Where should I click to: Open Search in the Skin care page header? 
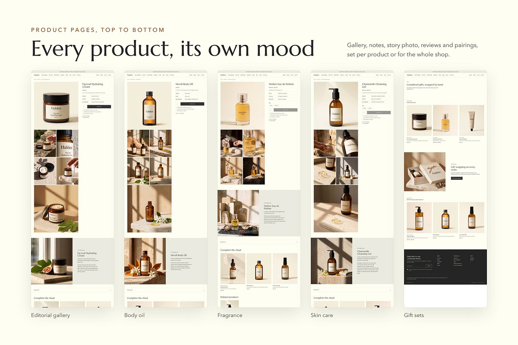pos(377,75)
